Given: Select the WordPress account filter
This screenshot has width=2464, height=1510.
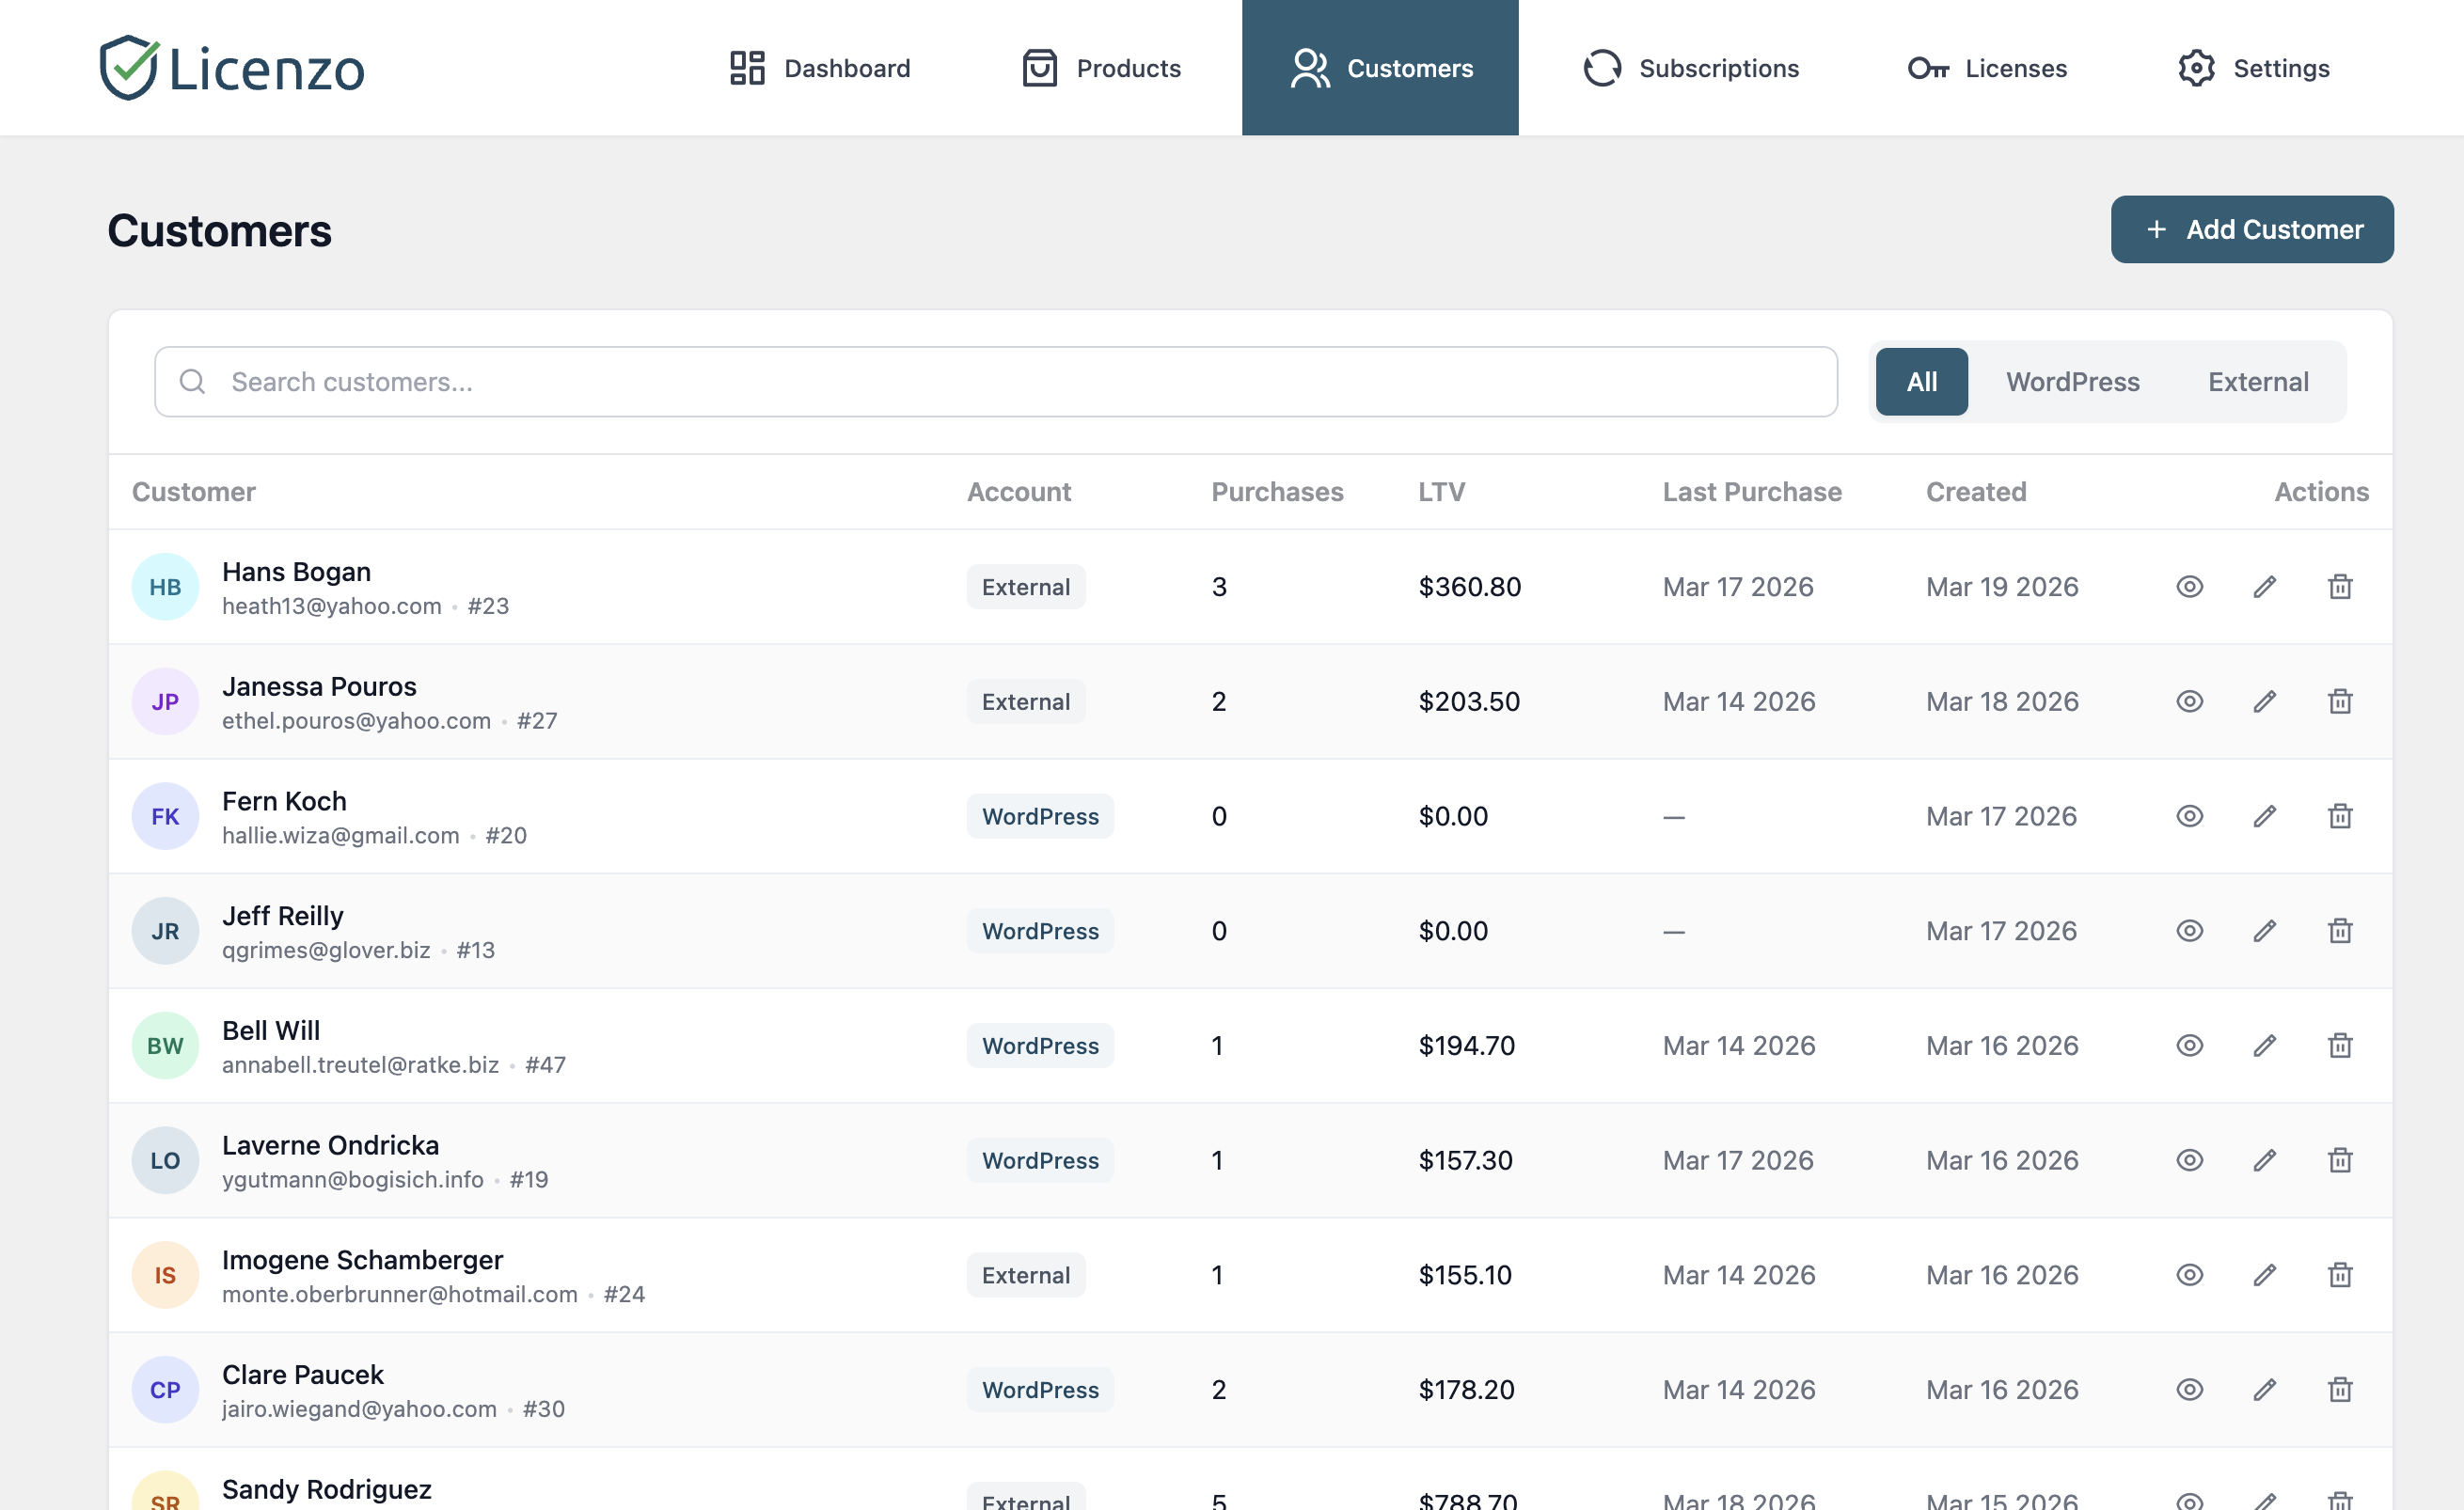Looking at the screenshot, I should point(2072,381).
